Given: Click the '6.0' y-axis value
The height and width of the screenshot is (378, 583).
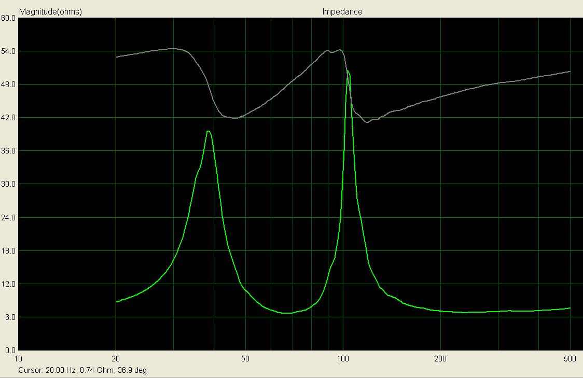Looking at the screenshot, I should [10, 317].
